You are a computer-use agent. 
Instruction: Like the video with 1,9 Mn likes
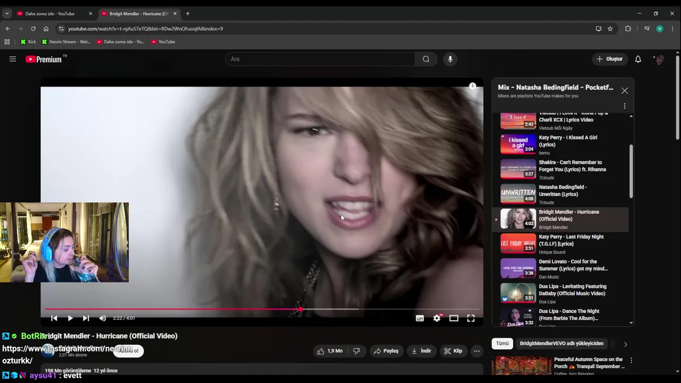(x=330, y=351)
